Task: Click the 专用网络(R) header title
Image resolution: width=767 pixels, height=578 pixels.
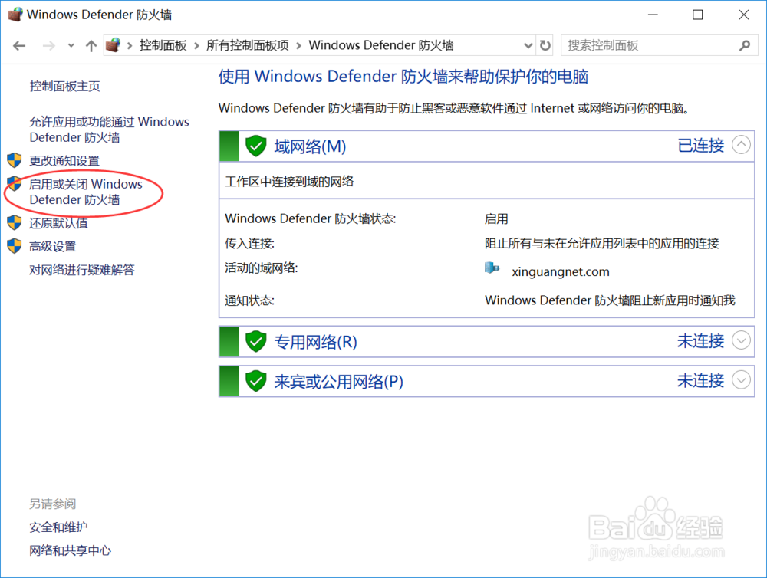Action: click(x=315, y=342)
